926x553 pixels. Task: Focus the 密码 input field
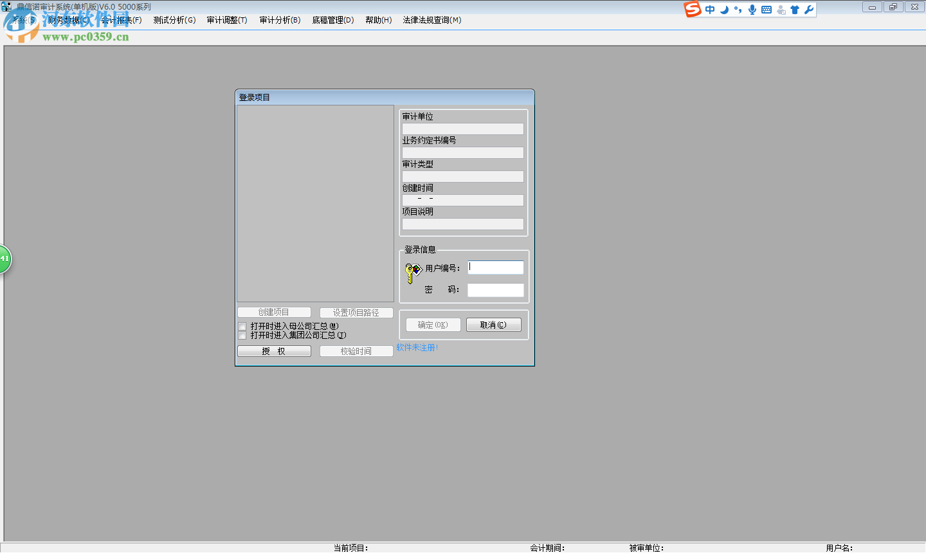pos(496,290)
